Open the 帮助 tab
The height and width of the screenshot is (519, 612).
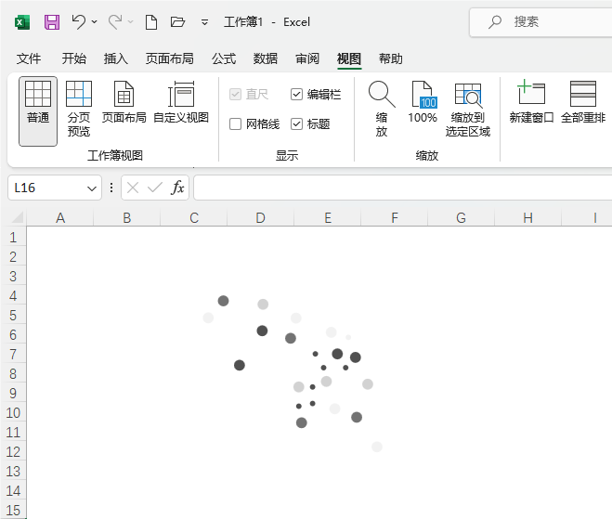tap(391, 58)
